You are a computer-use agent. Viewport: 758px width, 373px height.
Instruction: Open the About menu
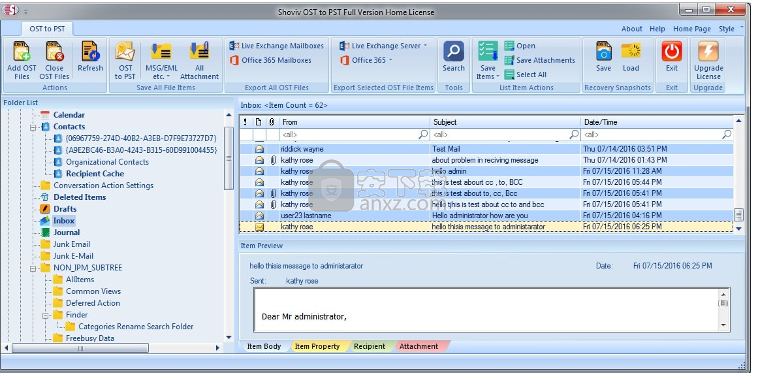(x=632, y=29)
